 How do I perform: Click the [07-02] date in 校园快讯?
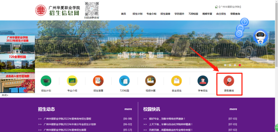(233, 130)
